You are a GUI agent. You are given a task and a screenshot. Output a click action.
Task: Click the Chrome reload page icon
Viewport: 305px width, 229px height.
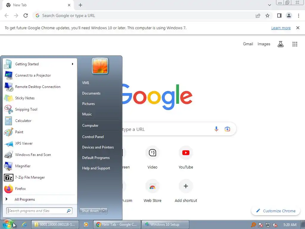[x=26, y=16]
